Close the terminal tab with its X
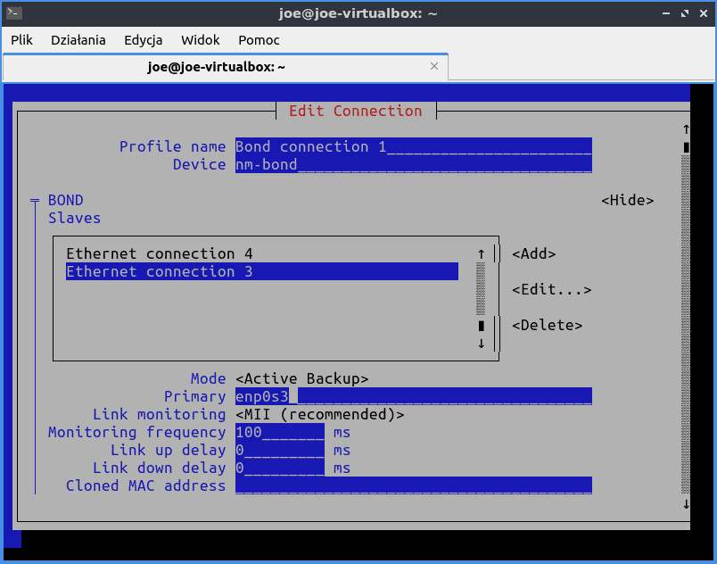The width and height of the screenshot is (717, 564). pos(434,66)
